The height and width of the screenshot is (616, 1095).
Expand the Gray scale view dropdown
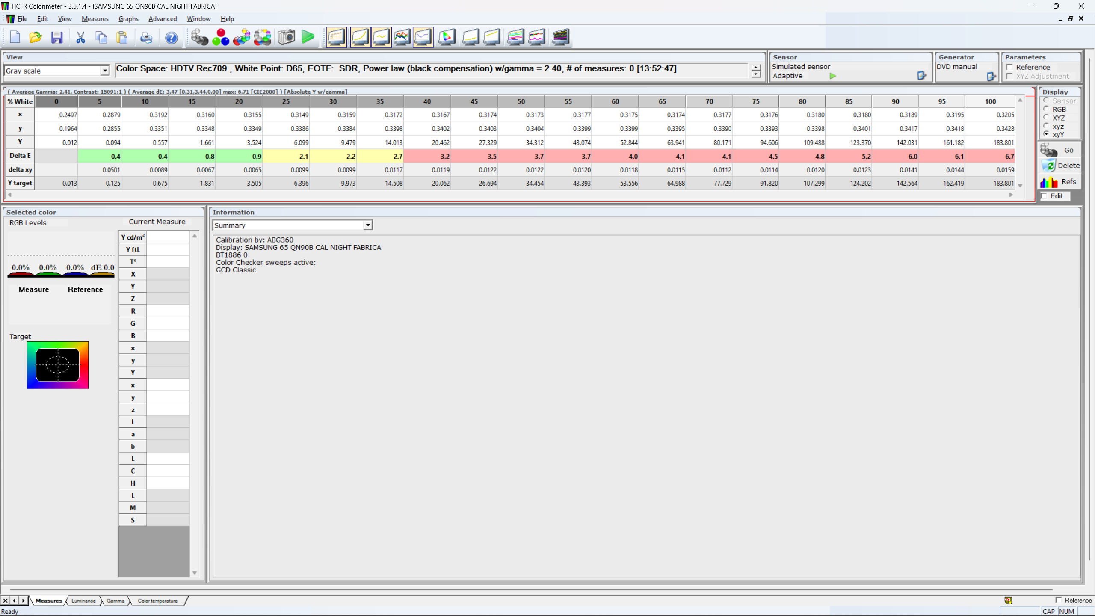105,71
